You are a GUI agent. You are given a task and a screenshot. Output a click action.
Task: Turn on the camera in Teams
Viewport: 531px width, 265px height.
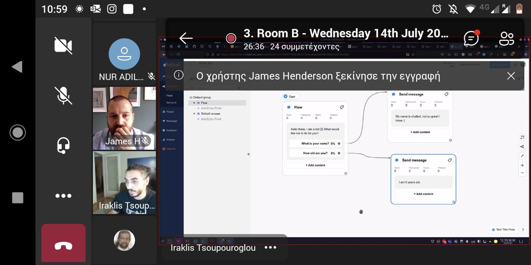pos(63,45)
